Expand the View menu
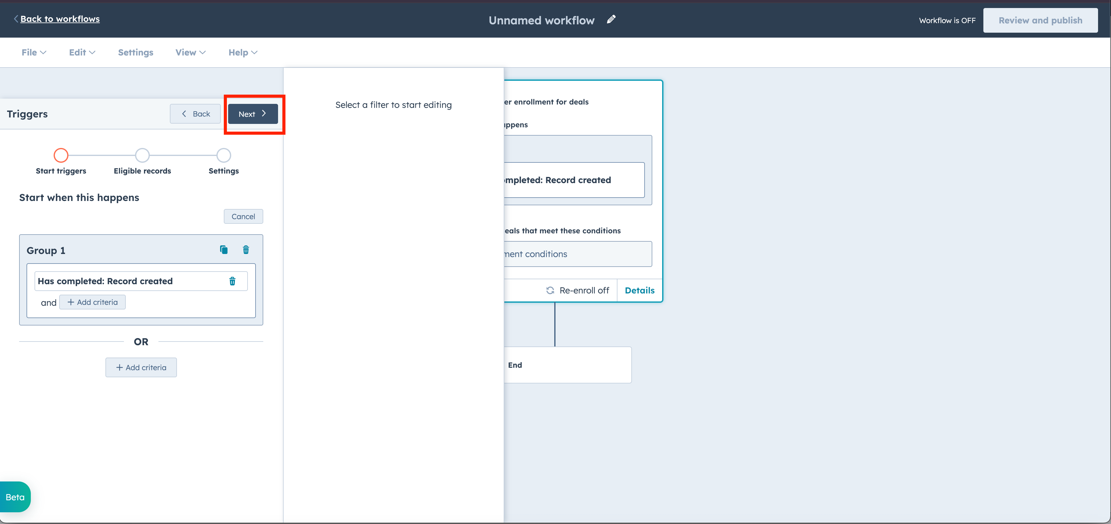Image resolution: width=1111 pixels, height=524 pixels. click(191, 52)
